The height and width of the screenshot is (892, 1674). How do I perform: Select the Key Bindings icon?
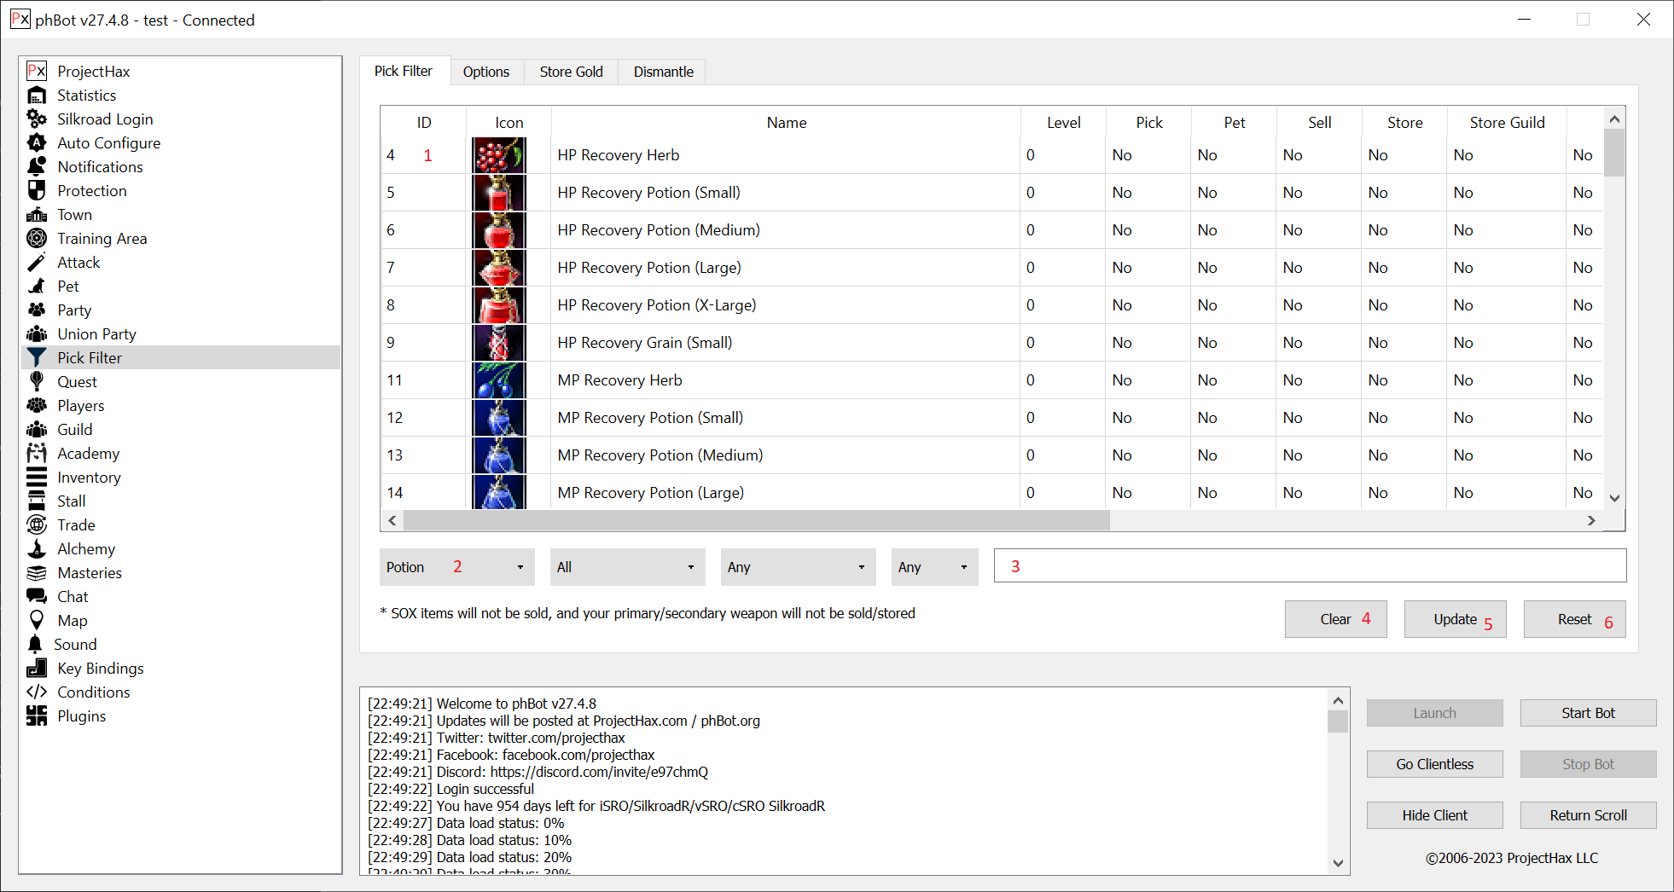point(37,669)
